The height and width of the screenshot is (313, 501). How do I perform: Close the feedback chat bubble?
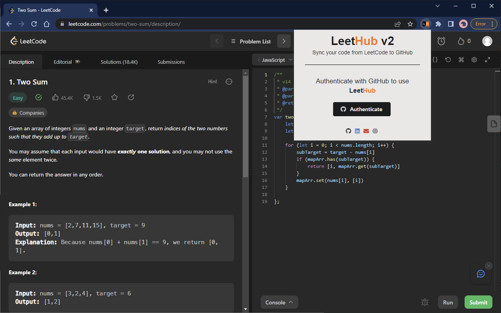(x=488, y=266)
